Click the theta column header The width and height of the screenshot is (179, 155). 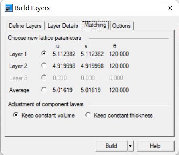[114, 46]
